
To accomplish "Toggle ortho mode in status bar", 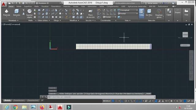I will [123, 101].
